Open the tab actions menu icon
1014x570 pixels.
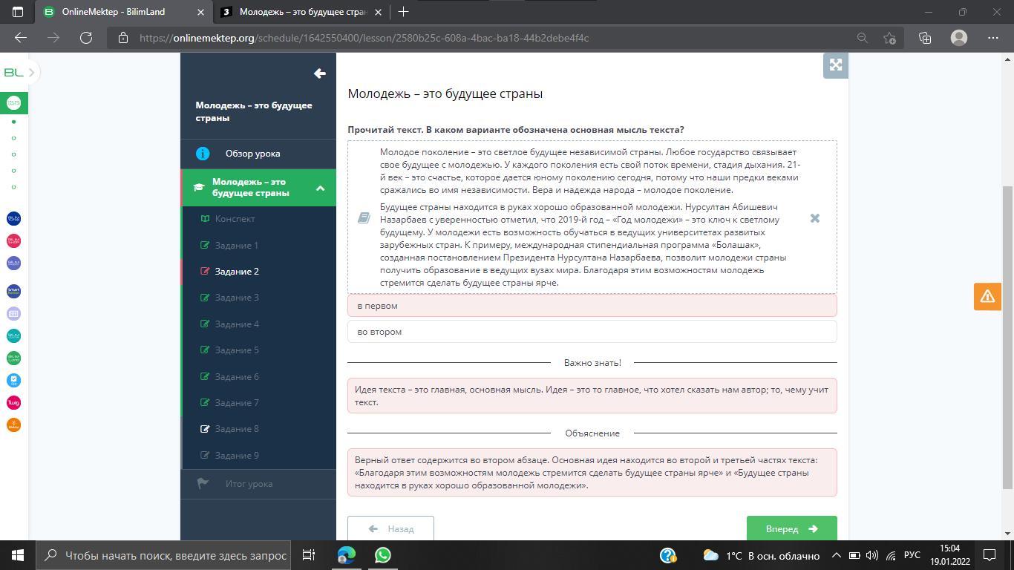[x=18, y=12]
